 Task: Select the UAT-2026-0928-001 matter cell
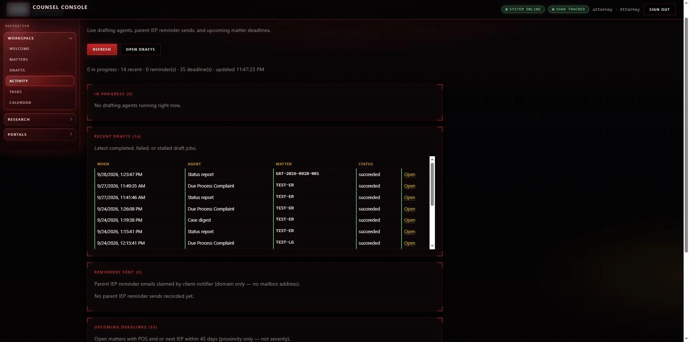pos(314,174)
